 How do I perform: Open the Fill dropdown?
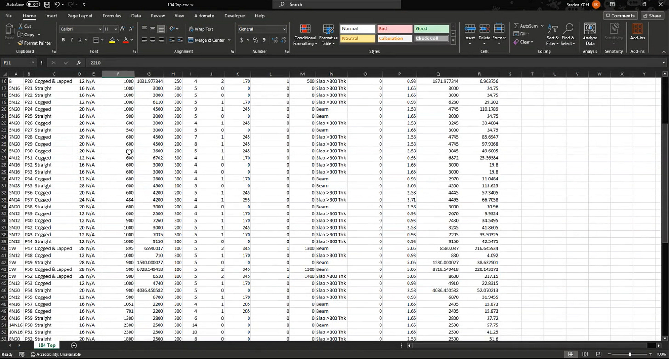tap(522, 34)
